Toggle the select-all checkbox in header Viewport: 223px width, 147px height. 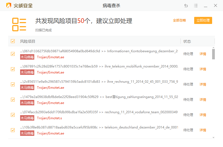point(13,41)
